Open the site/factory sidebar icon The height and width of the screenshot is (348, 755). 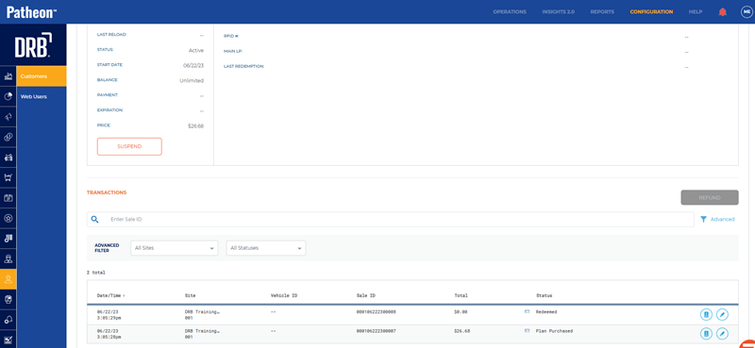point(8,76)
